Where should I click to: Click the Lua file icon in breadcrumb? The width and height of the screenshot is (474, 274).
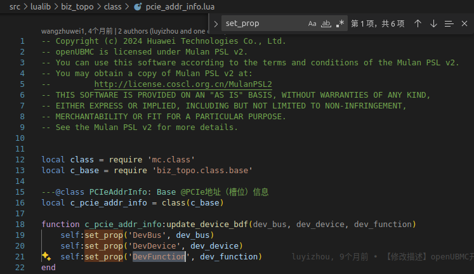pos(139,6)
